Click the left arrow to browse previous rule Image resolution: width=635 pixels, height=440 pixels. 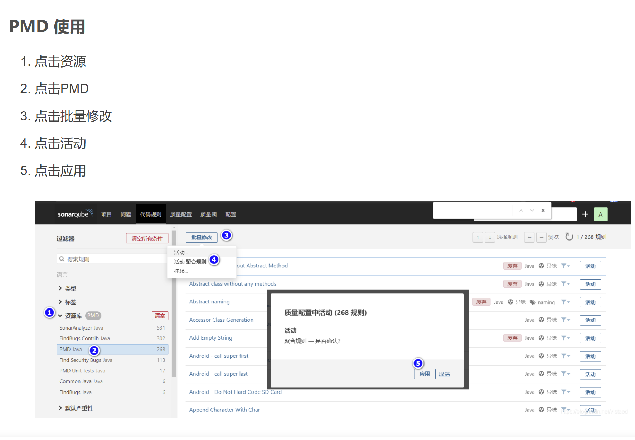pos(529,237)
